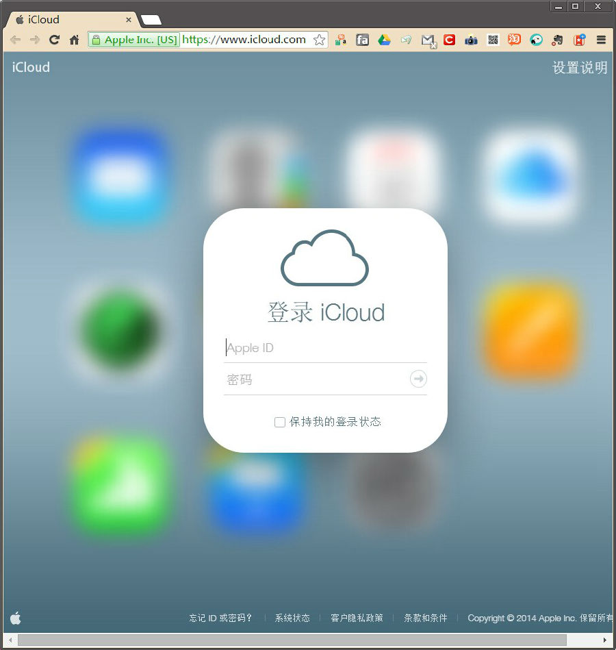Open the Google Drive extension
This screenshot has height=650, width=616.
tap(384, 40)
